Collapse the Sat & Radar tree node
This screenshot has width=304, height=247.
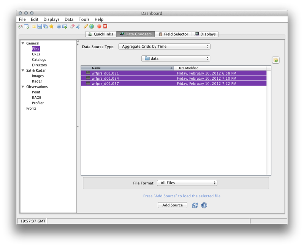pyautogui.click(x=23, y=71)
